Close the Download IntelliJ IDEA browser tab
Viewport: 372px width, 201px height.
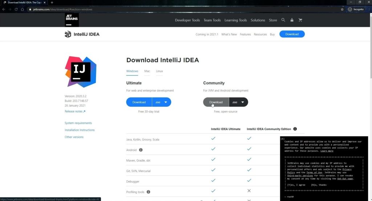tap(44, 3)
